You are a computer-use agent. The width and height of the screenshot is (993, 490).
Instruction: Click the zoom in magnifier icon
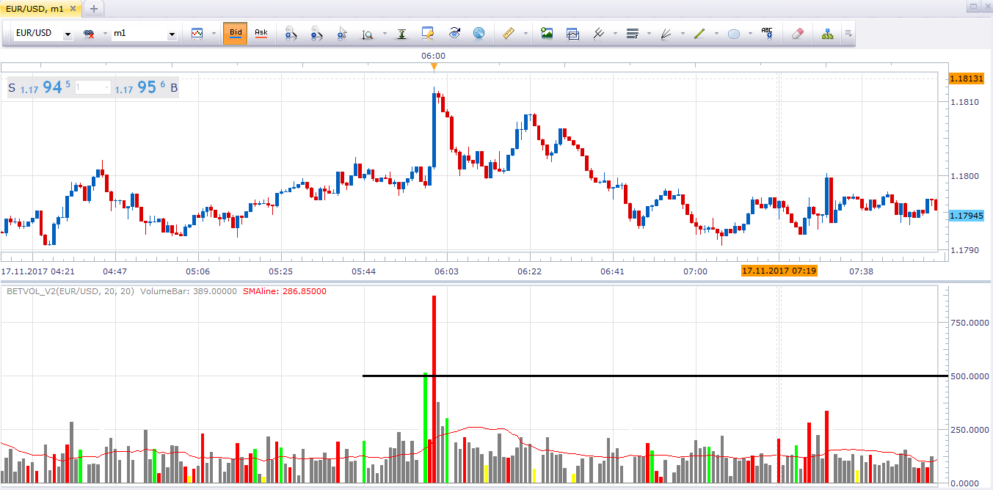click(x=291, y=33)
